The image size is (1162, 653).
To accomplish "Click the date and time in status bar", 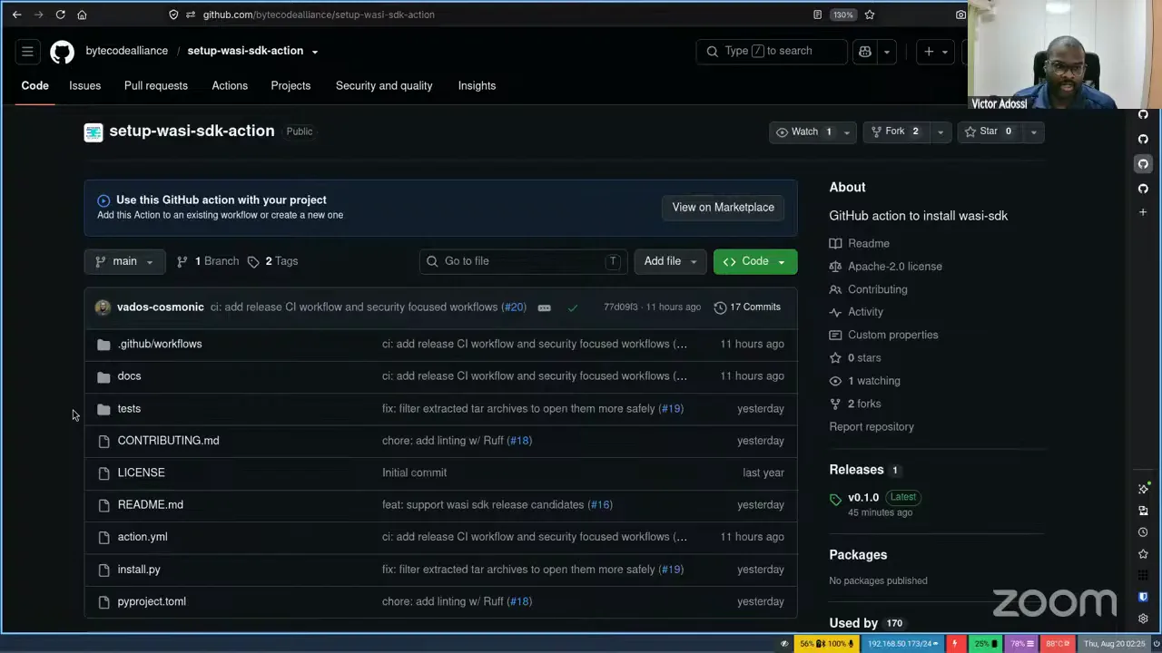I will [x=1116, y=644].
